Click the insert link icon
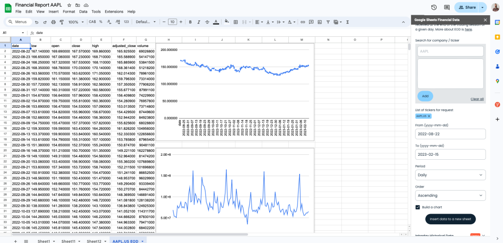 tap(303, 22)
